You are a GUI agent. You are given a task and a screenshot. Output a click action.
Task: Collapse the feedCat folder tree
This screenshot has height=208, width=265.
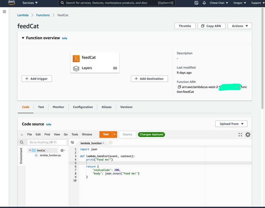30,150
